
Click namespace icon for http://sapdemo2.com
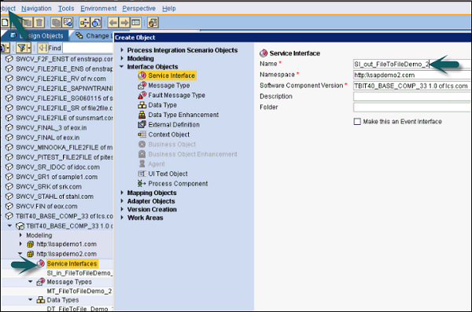click(x=31, y=254)
